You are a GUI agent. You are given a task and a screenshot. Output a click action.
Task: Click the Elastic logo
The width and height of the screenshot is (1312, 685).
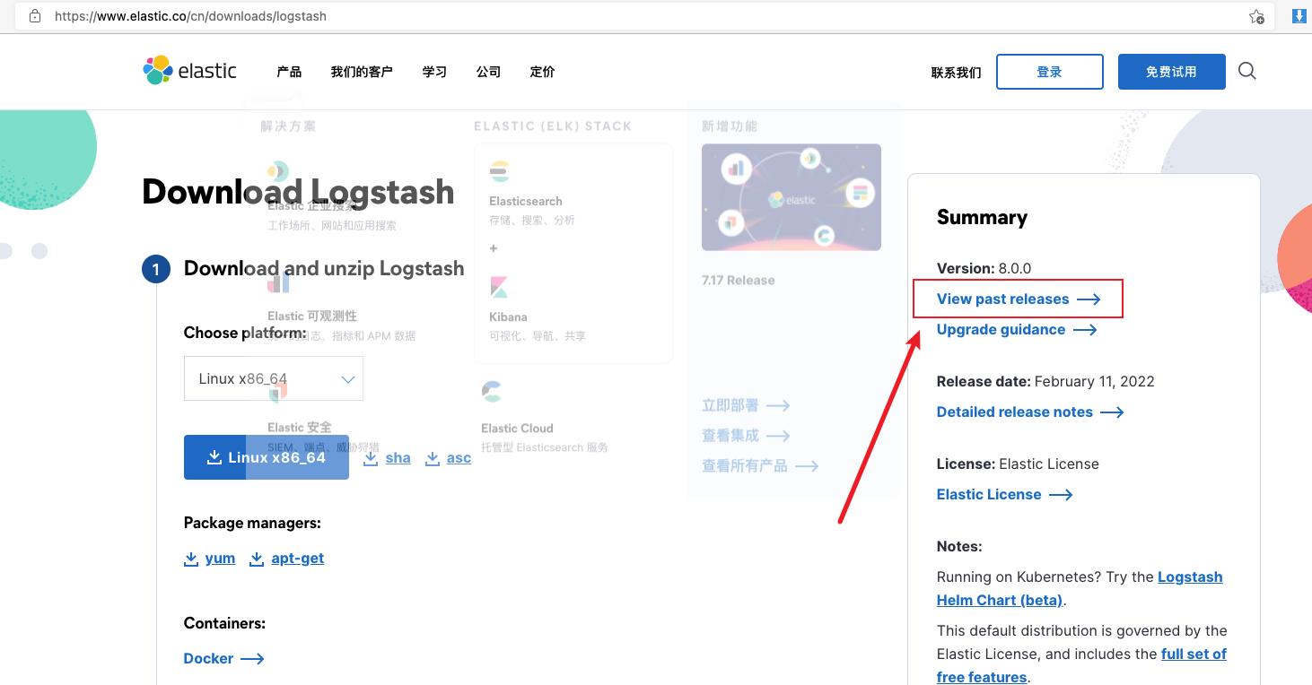189,71
